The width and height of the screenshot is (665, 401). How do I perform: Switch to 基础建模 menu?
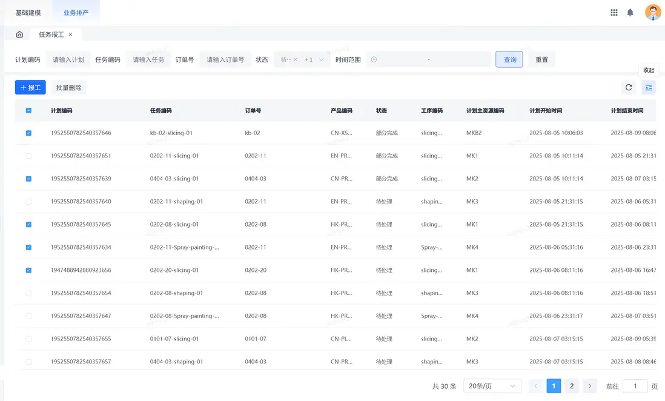pyautogui.click(x=28, y=13)
